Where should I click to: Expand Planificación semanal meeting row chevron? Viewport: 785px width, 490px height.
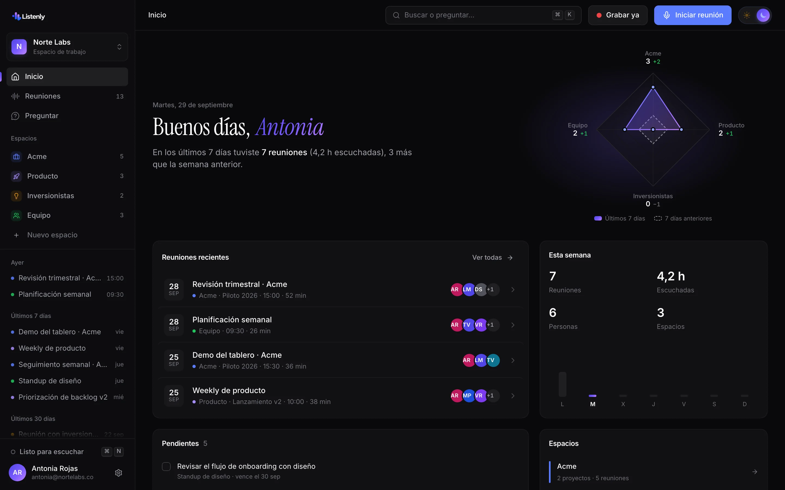point(513,325)
